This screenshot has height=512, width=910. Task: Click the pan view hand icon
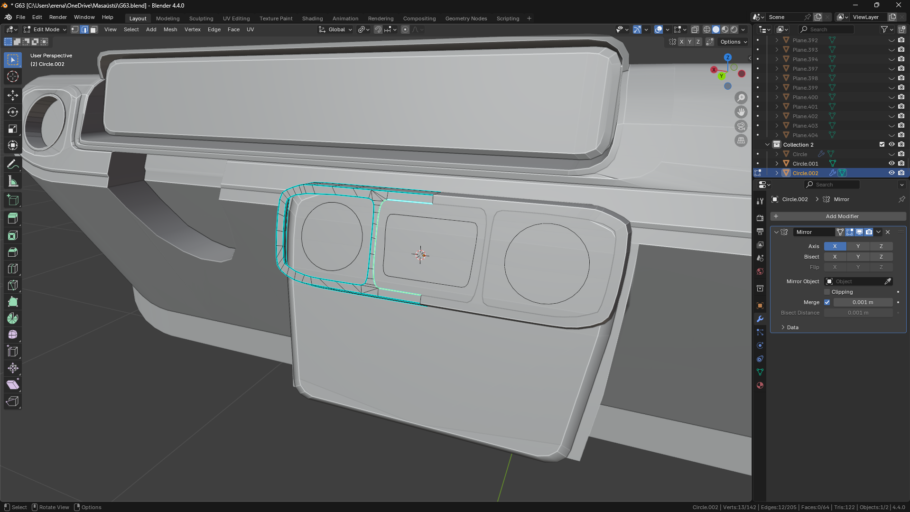point(741,112)
